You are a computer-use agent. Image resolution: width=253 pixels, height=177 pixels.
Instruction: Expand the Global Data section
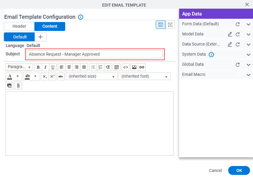tap(249, 65)
